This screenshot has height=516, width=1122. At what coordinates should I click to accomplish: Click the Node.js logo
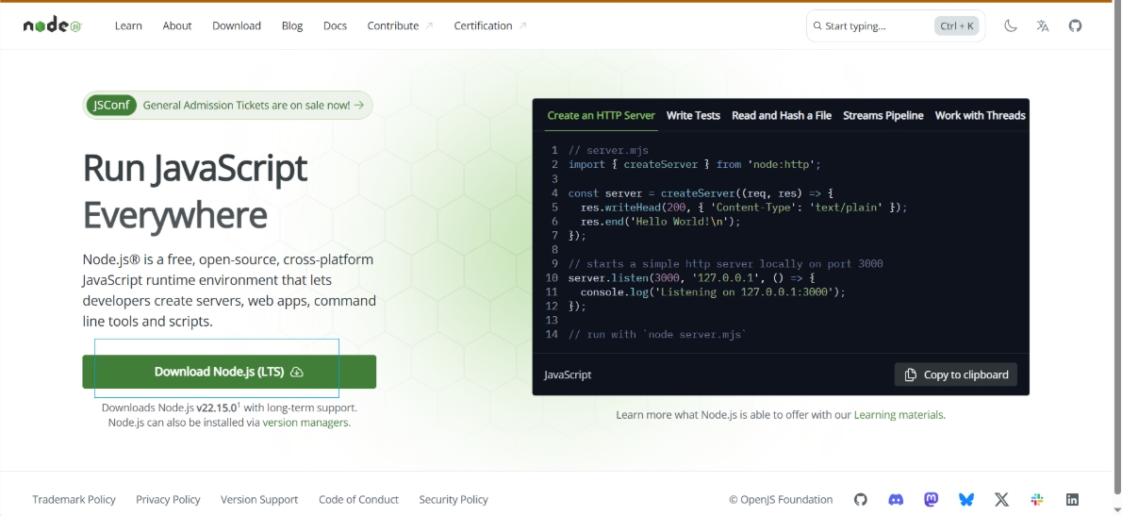pyautogui.click(x=52, y=25)
